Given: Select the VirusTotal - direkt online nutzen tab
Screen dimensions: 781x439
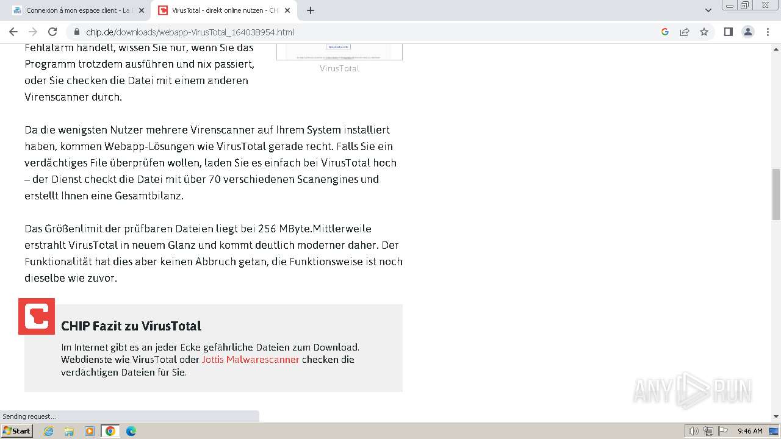Looking at the screenshot, I should pyautogui.click(x=224, y=10).
